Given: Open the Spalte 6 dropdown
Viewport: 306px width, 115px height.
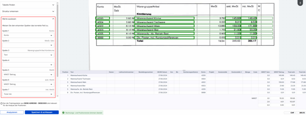Looking at the screenshot, I should click(28, 84).
